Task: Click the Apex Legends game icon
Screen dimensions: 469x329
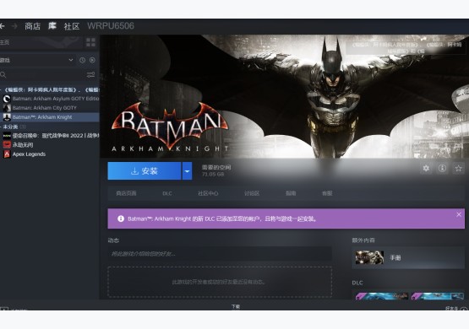Action: coord(7,154)
